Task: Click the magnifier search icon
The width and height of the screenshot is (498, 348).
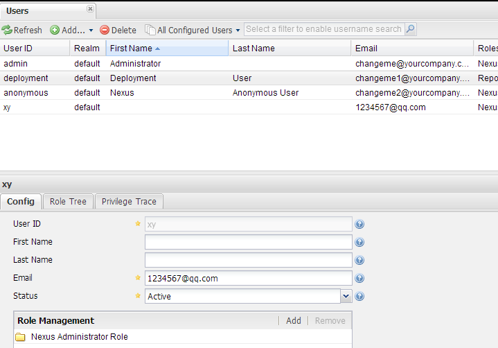Action: pos(410,29)
